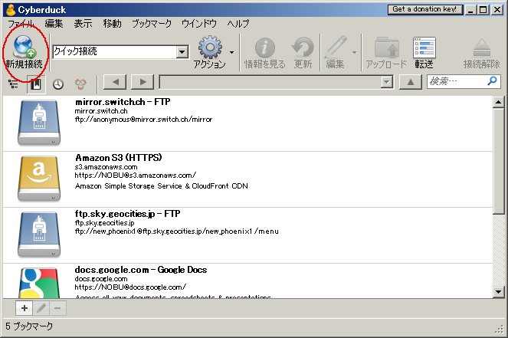
Task: Click the Cyberduck duck title bar icon
Action: click(x=11, y=10)
